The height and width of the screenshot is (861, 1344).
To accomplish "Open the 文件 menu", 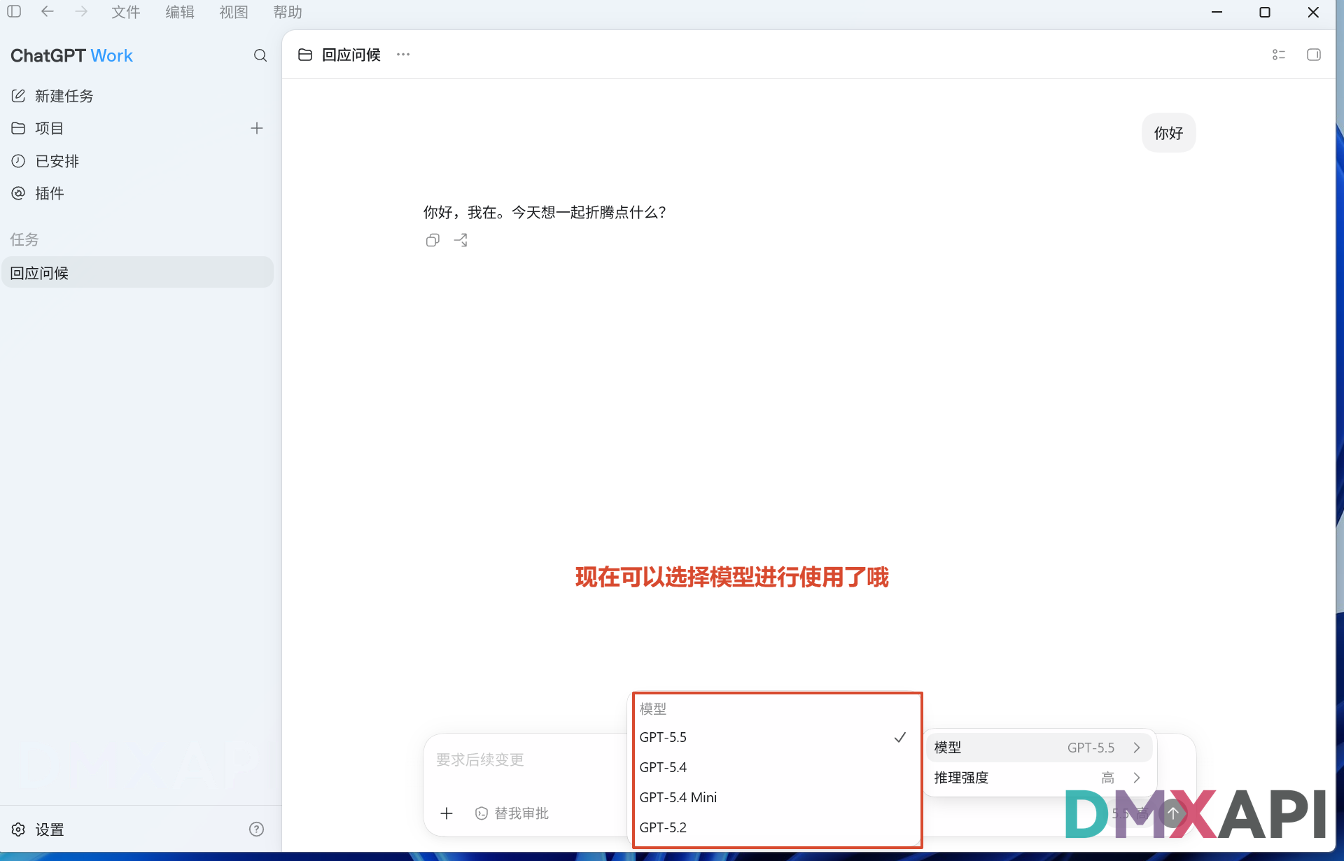I will [126, 12].
